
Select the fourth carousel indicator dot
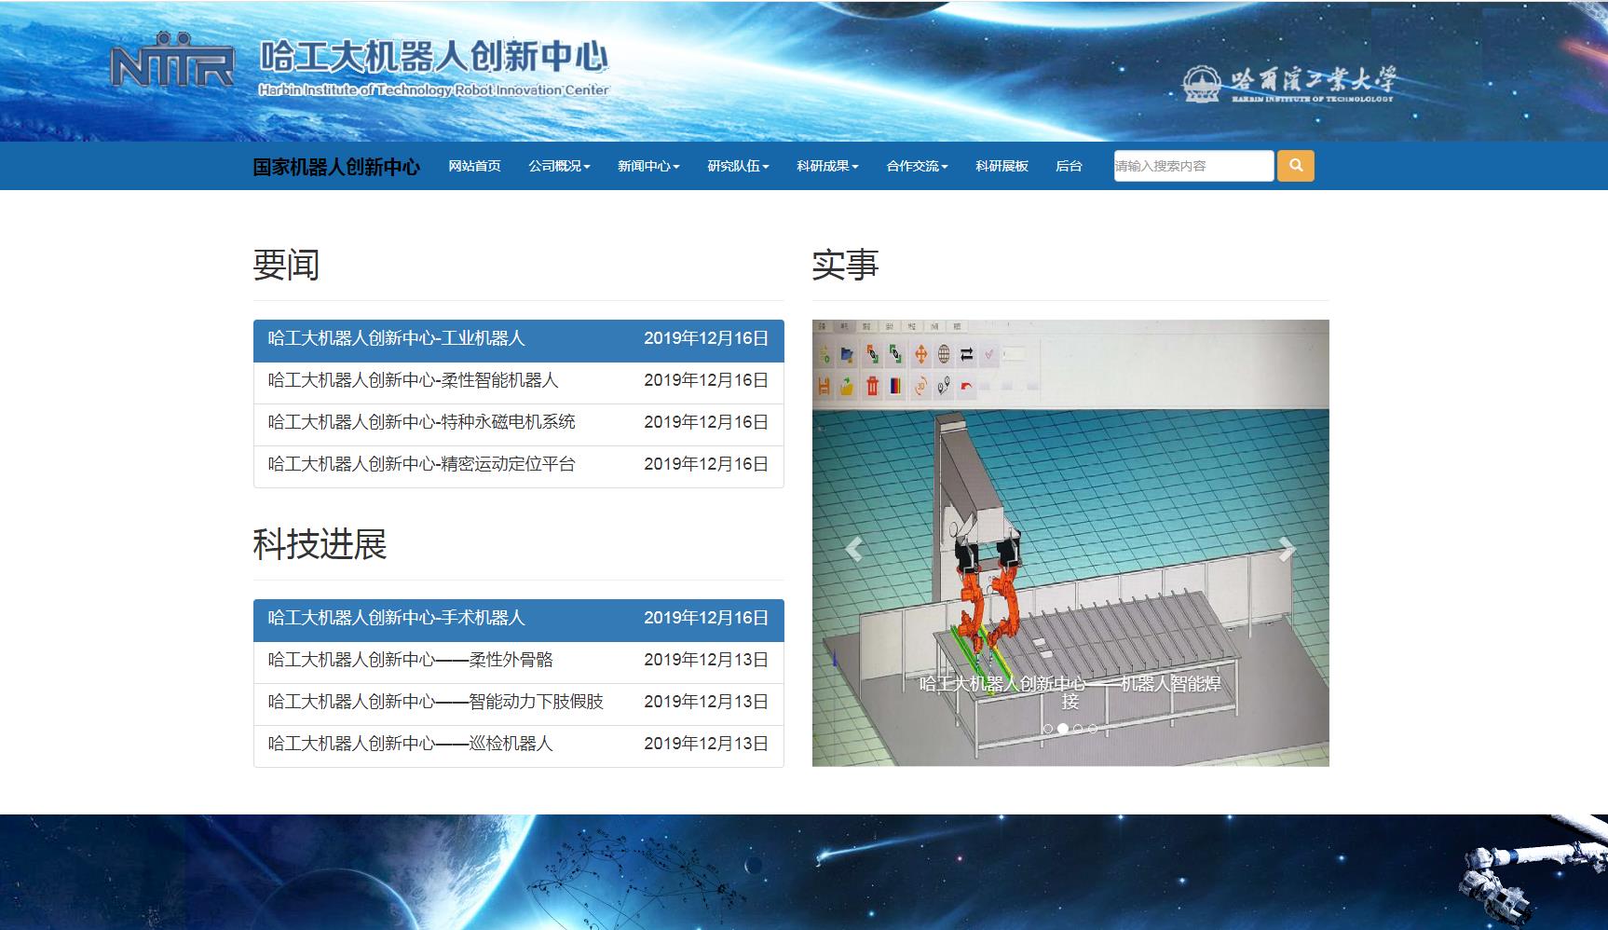[1093, 729]
